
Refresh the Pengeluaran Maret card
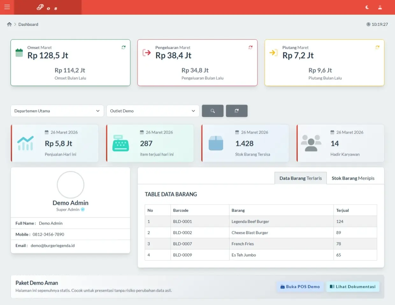tap(250, 47)
